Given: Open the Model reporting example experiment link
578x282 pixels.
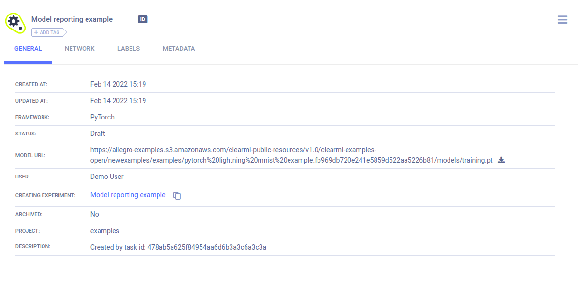Looking at the screenshot, I should (x=128, y=195).
